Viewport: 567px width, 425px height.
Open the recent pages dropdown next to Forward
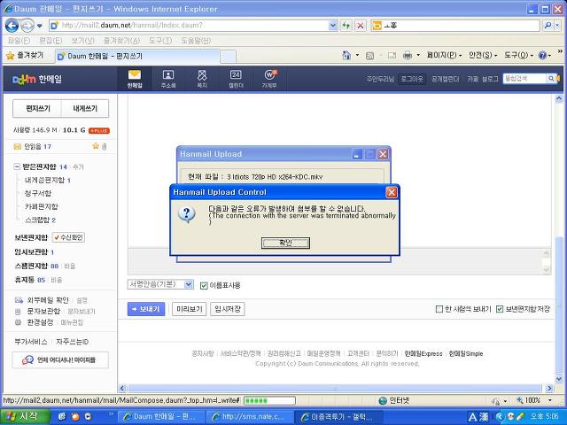click(x=40, y=26)
